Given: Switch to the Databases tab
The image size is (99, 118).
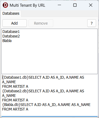Looking at the screenshot, I should (x=11, y=13).
